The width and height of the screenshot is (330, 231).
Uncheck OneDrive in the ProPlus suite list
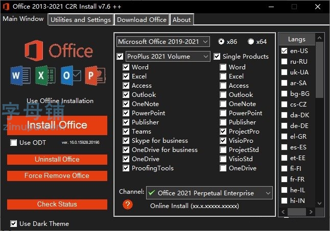(126, 159)
